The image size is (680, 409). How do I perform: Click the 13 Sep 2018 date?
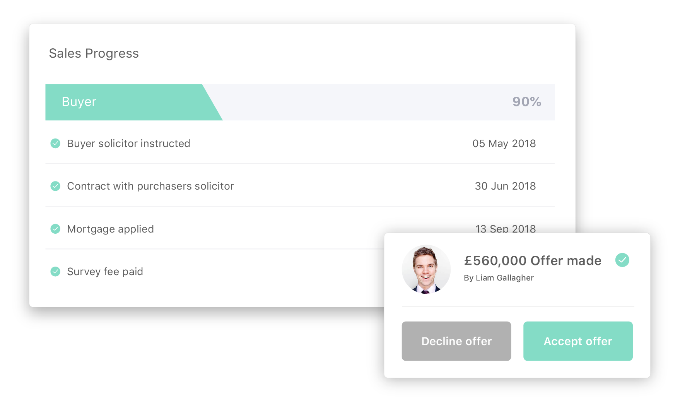[x=505, y=228]
